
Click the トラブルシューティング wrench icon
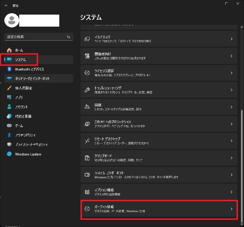[87, 90]
